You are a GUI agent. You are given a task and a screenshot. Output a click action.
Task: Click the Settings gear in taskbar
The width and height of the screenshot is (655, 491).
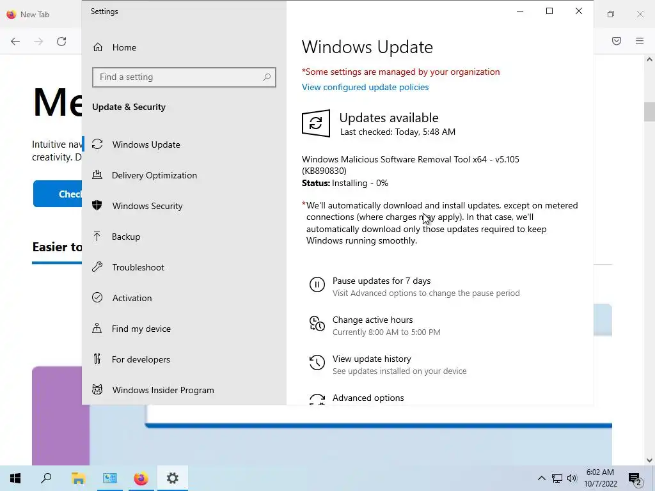[x=172, y=478]
